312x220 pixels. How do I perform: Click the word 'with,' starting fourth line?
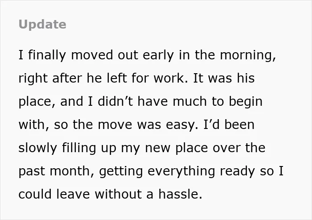(34, 125)
